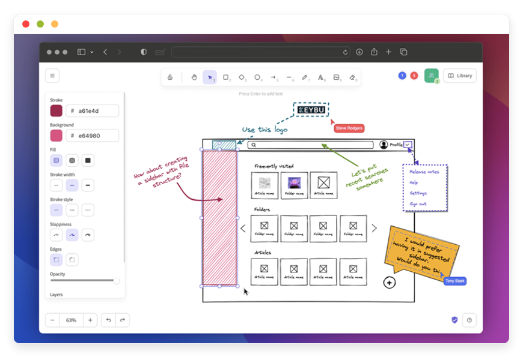Open the help question icon
Image resolution: width=523 pixels, height=357 pixels.
[x=469, y=320]
